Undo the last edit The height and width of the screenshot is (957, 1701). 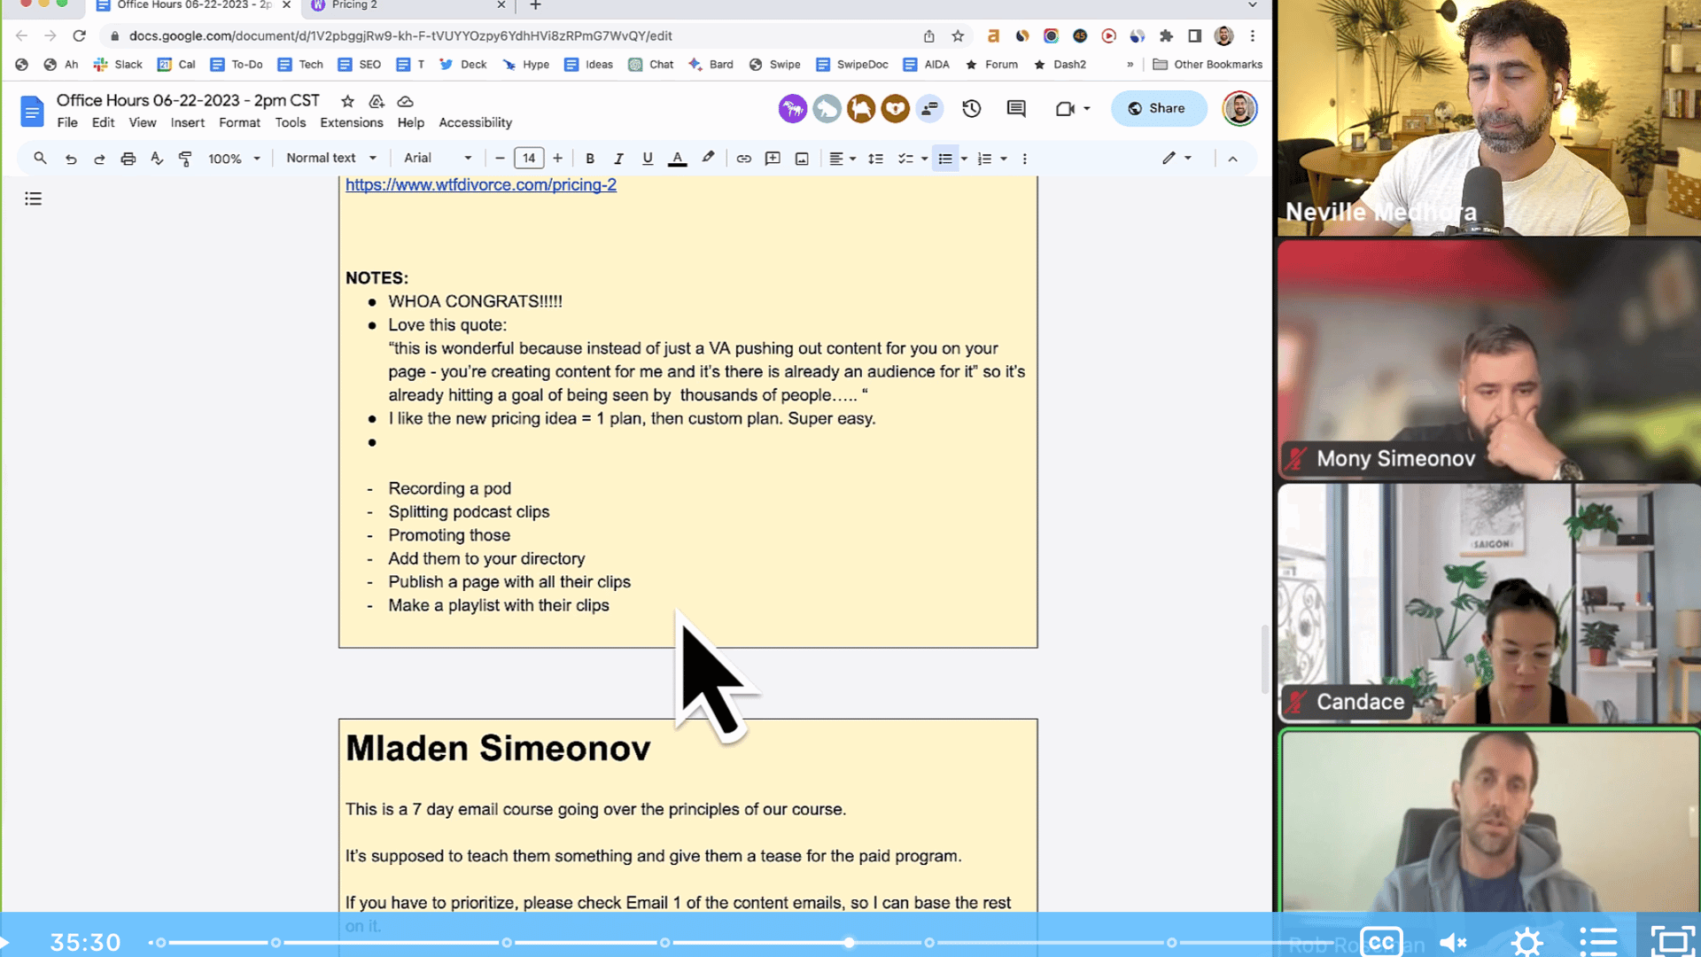coord(71,159)
